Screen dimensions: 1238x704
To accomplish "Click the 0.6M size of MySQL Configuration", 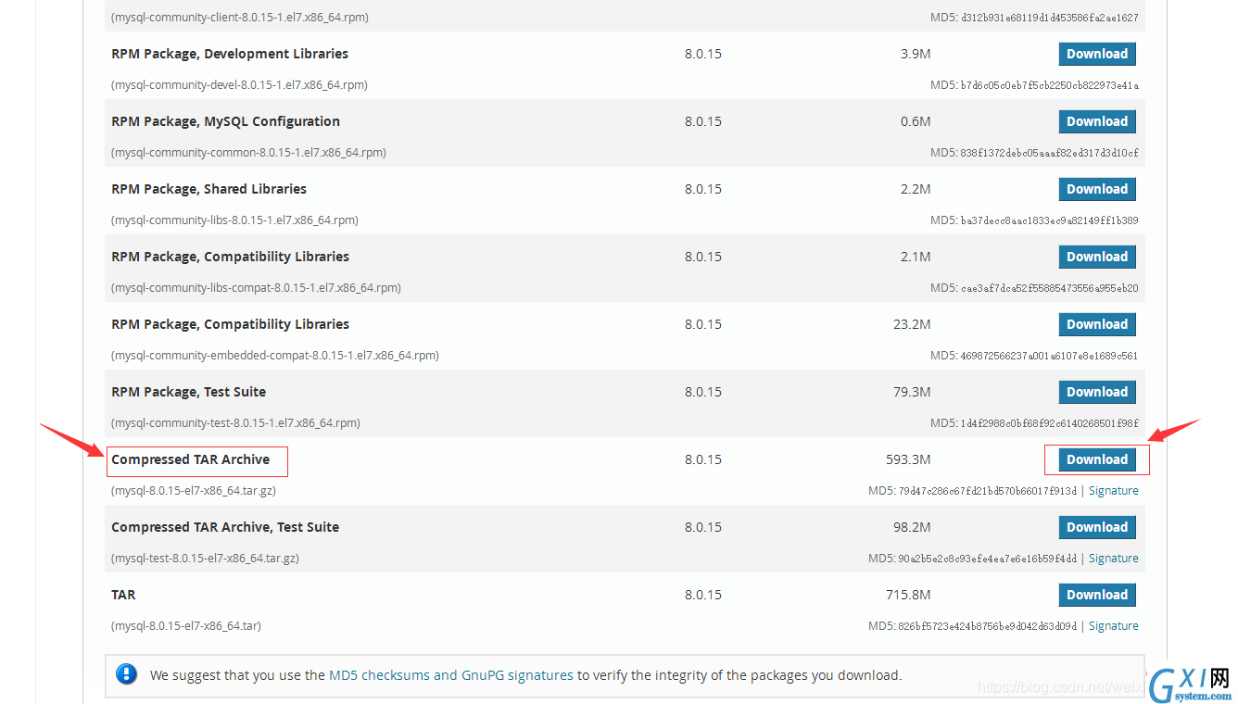I will 916,121.
